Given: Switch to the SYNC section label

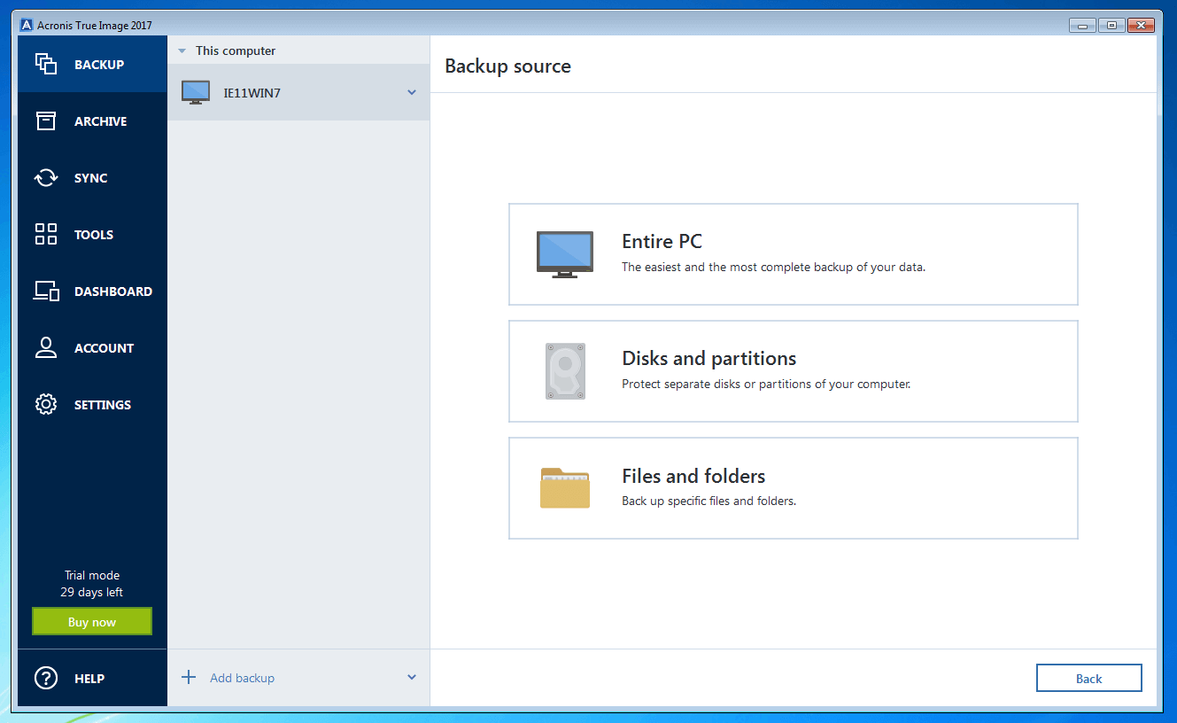Looking at the screenshot, I should click(91, 178).
